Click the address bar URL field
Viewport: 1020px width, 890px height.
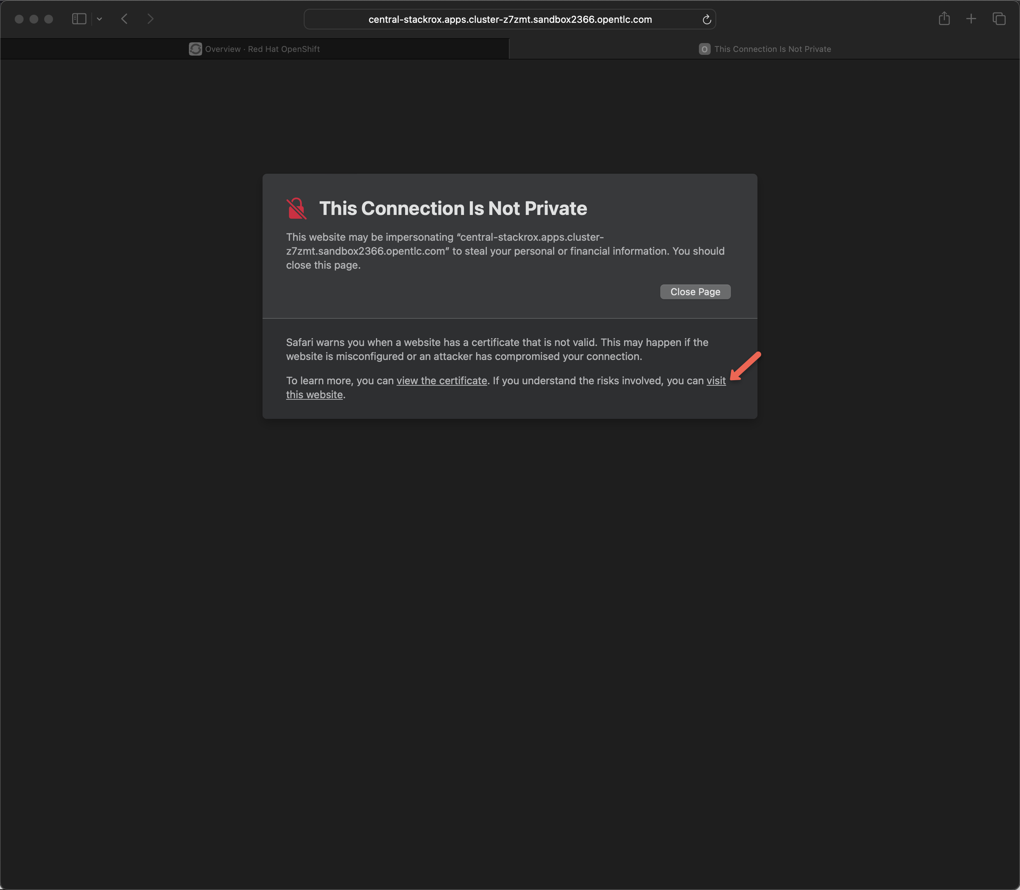click(x=510, y=20)
